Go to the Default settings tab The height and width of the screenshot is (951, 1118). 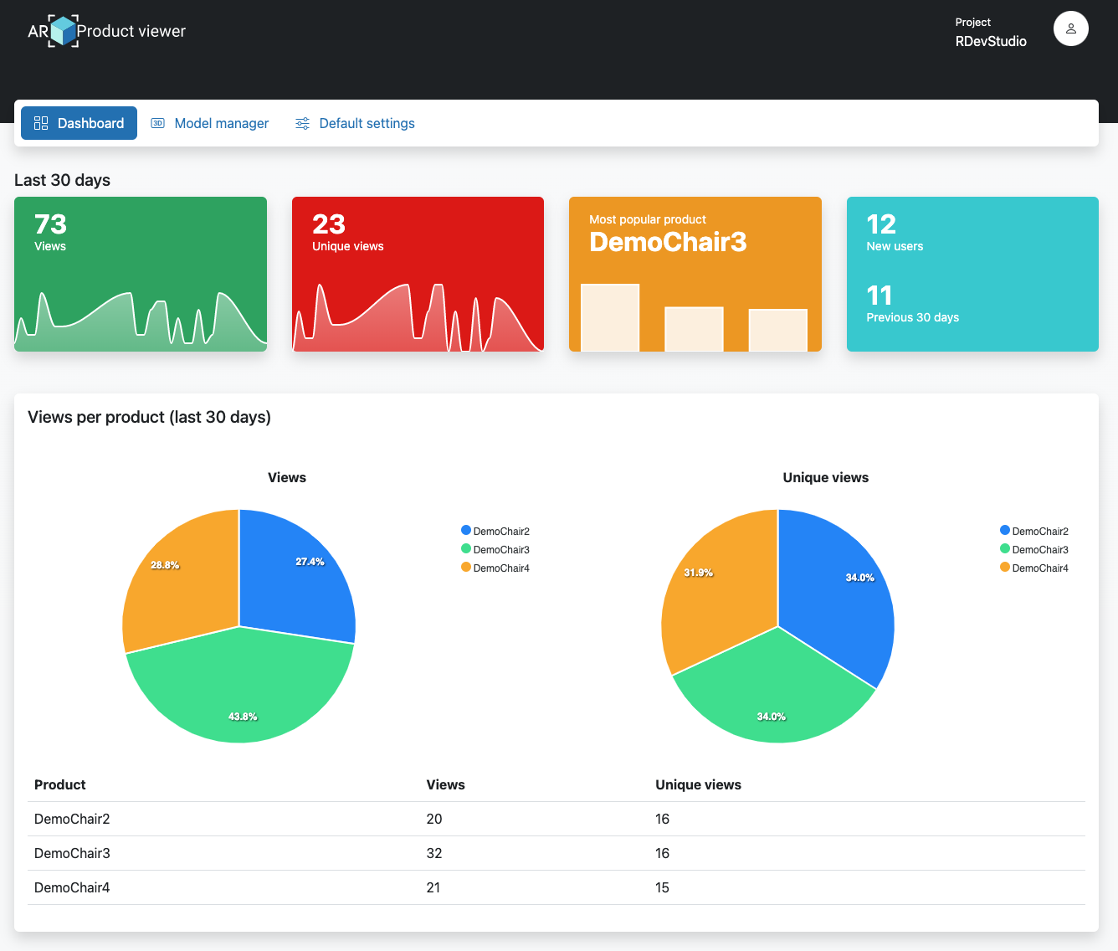coord(367,123)
